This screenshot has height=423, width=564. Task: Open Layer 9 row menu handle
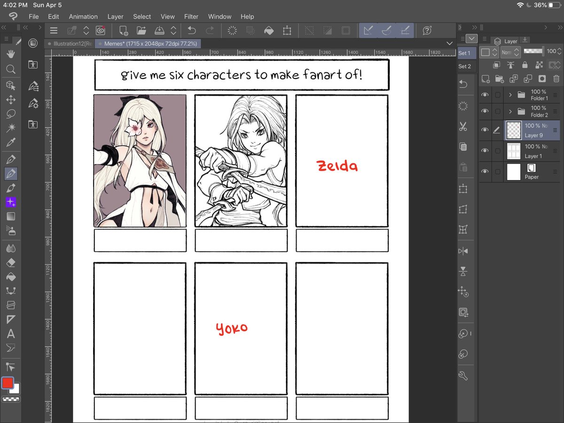555,130
